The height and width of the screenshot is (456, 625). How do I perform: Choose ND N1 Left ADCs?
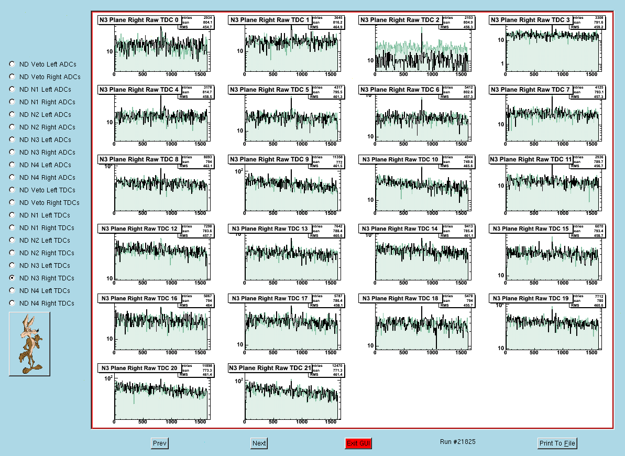[x=12, y=89]
